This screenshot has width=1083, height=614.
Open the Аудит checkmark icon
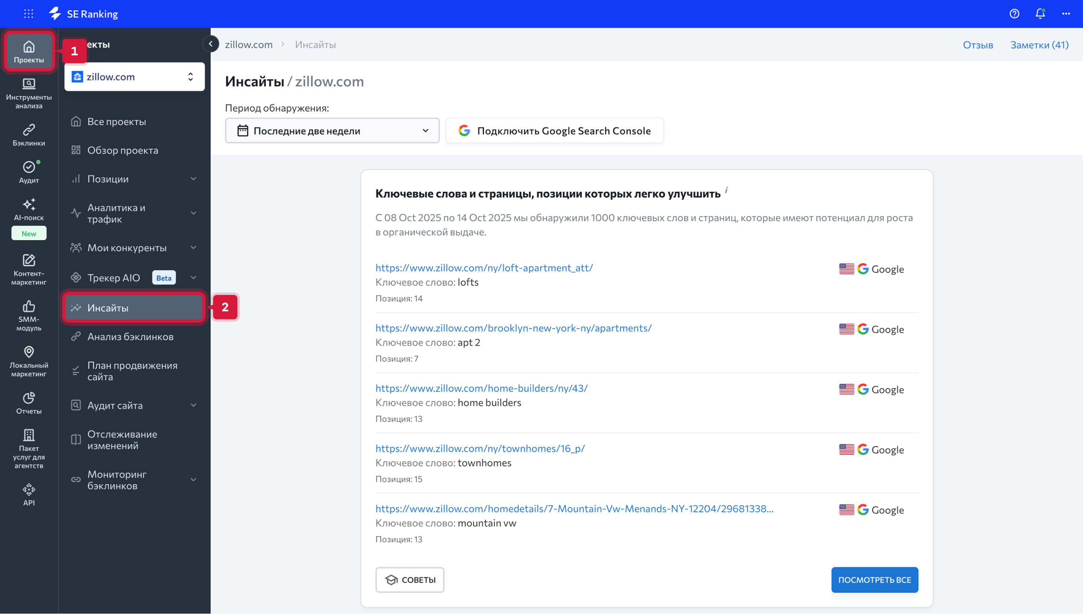pyautogui.click(x=29, y=167)
